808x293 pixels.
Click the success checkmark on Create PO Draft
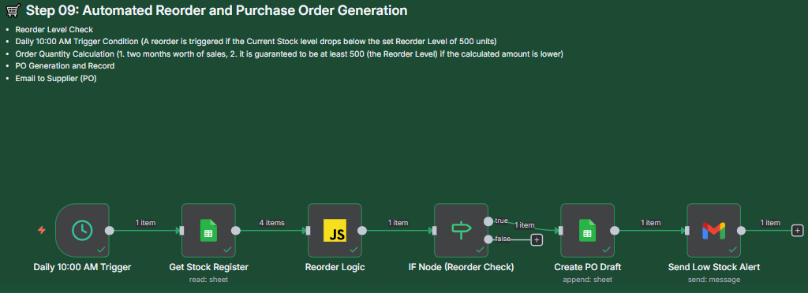click(606, 250)
